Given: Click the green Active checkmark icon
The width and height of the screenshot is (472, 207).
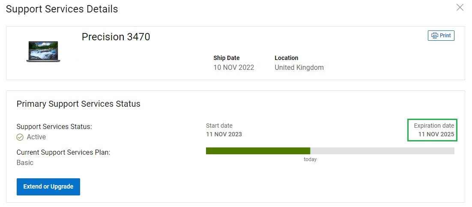Looking at the screenshot, I should (20, 137).
